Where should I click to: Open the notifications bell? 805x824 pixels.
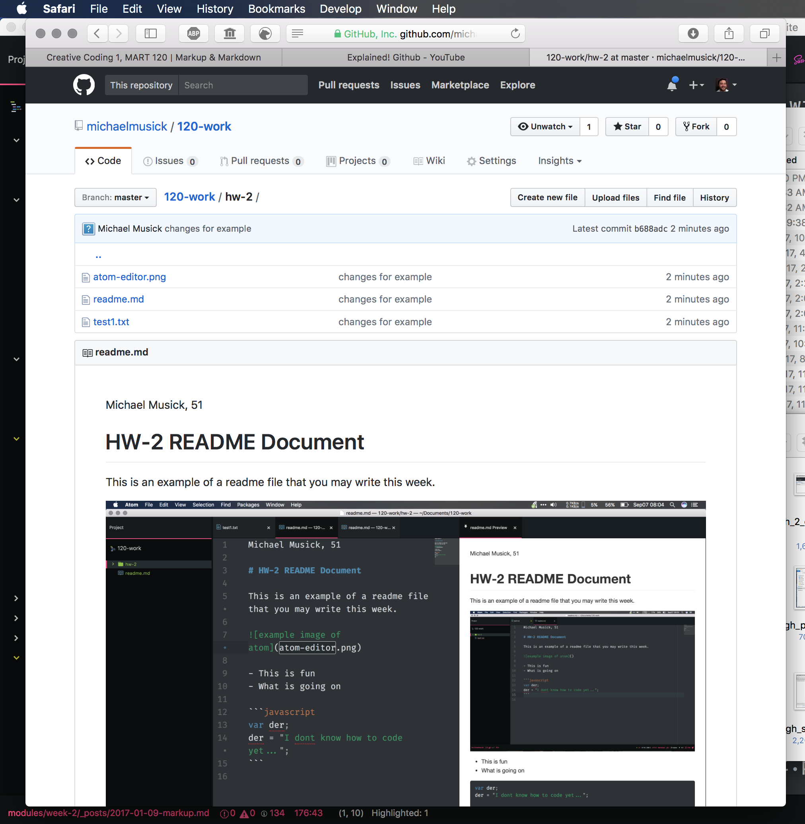coord(672,85)
